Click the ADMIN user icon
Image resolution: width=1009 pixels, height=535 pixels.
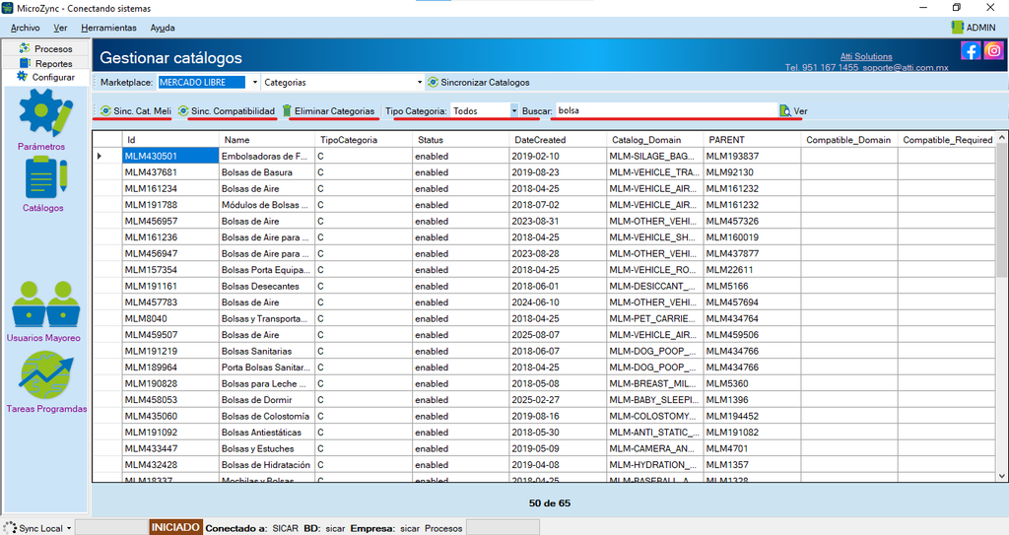957,27
